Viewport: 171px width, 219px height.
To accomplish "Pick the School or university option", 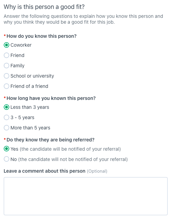I will tap(7, 76).
